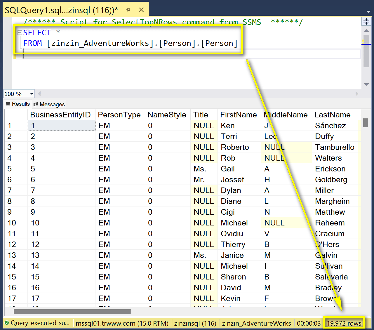This screenshot has width=374, height=330.
Task: Click the FirstName cell Kevin
Action: (239, 298)
